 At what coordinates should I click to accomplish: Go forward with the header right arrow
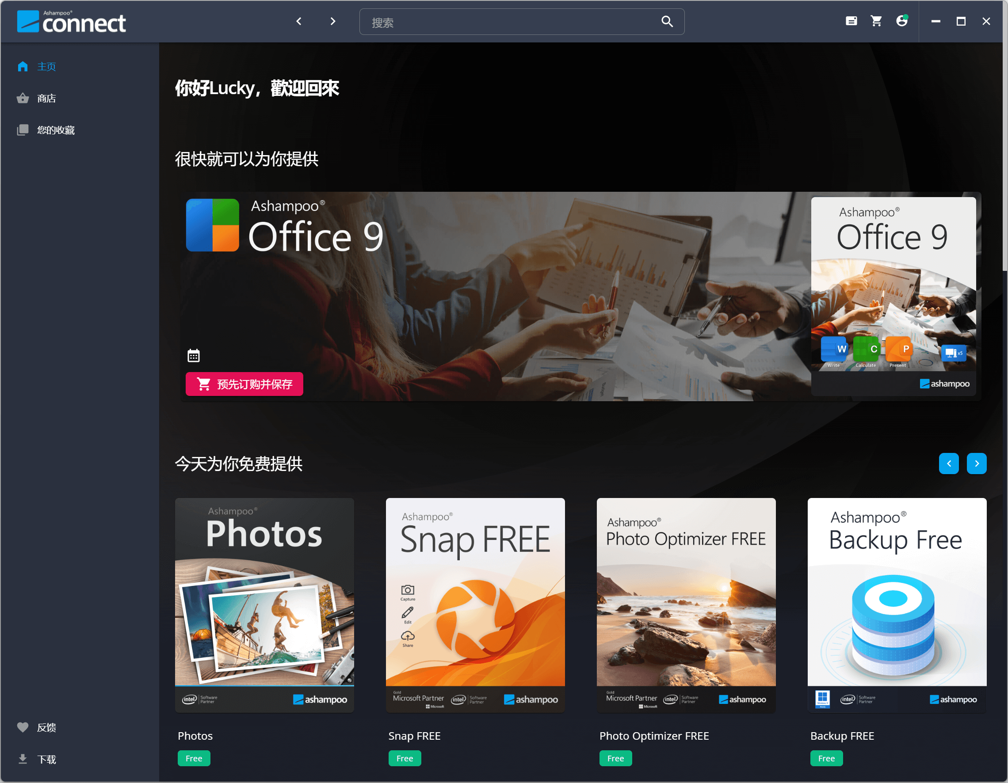333,21
